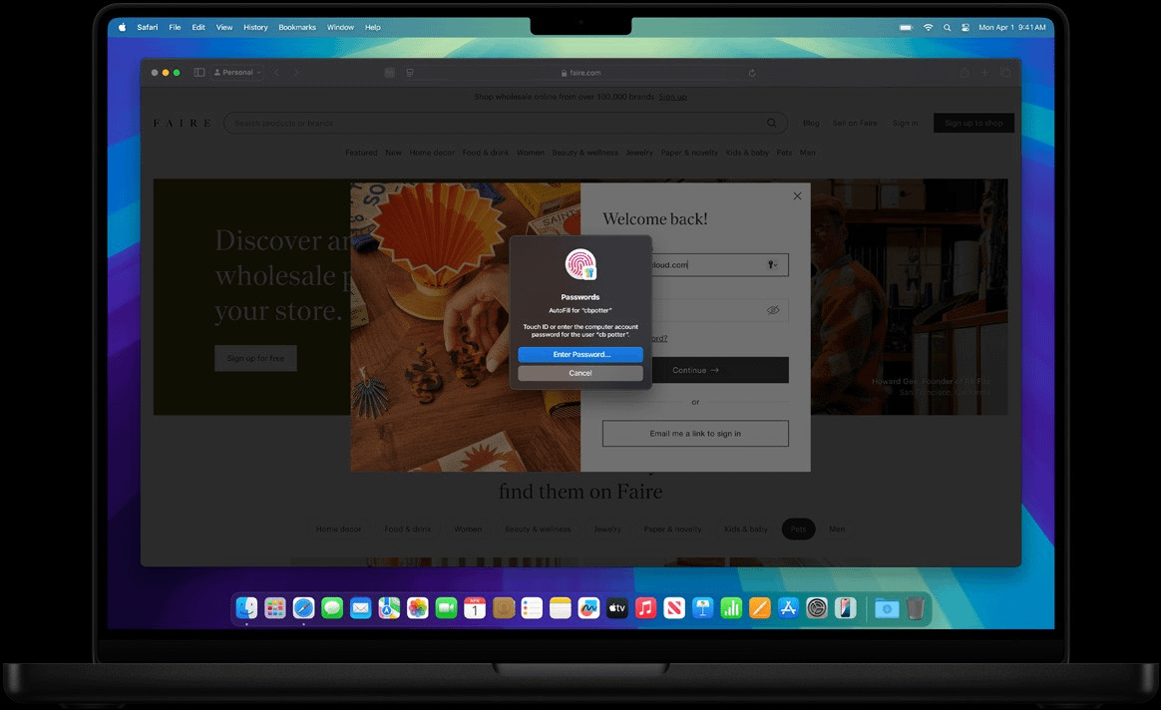Open Music app from the Dock
Image resolution: width=1161 pixels, height=710 pixels.
pyautogui.click(x=645, y=608)
